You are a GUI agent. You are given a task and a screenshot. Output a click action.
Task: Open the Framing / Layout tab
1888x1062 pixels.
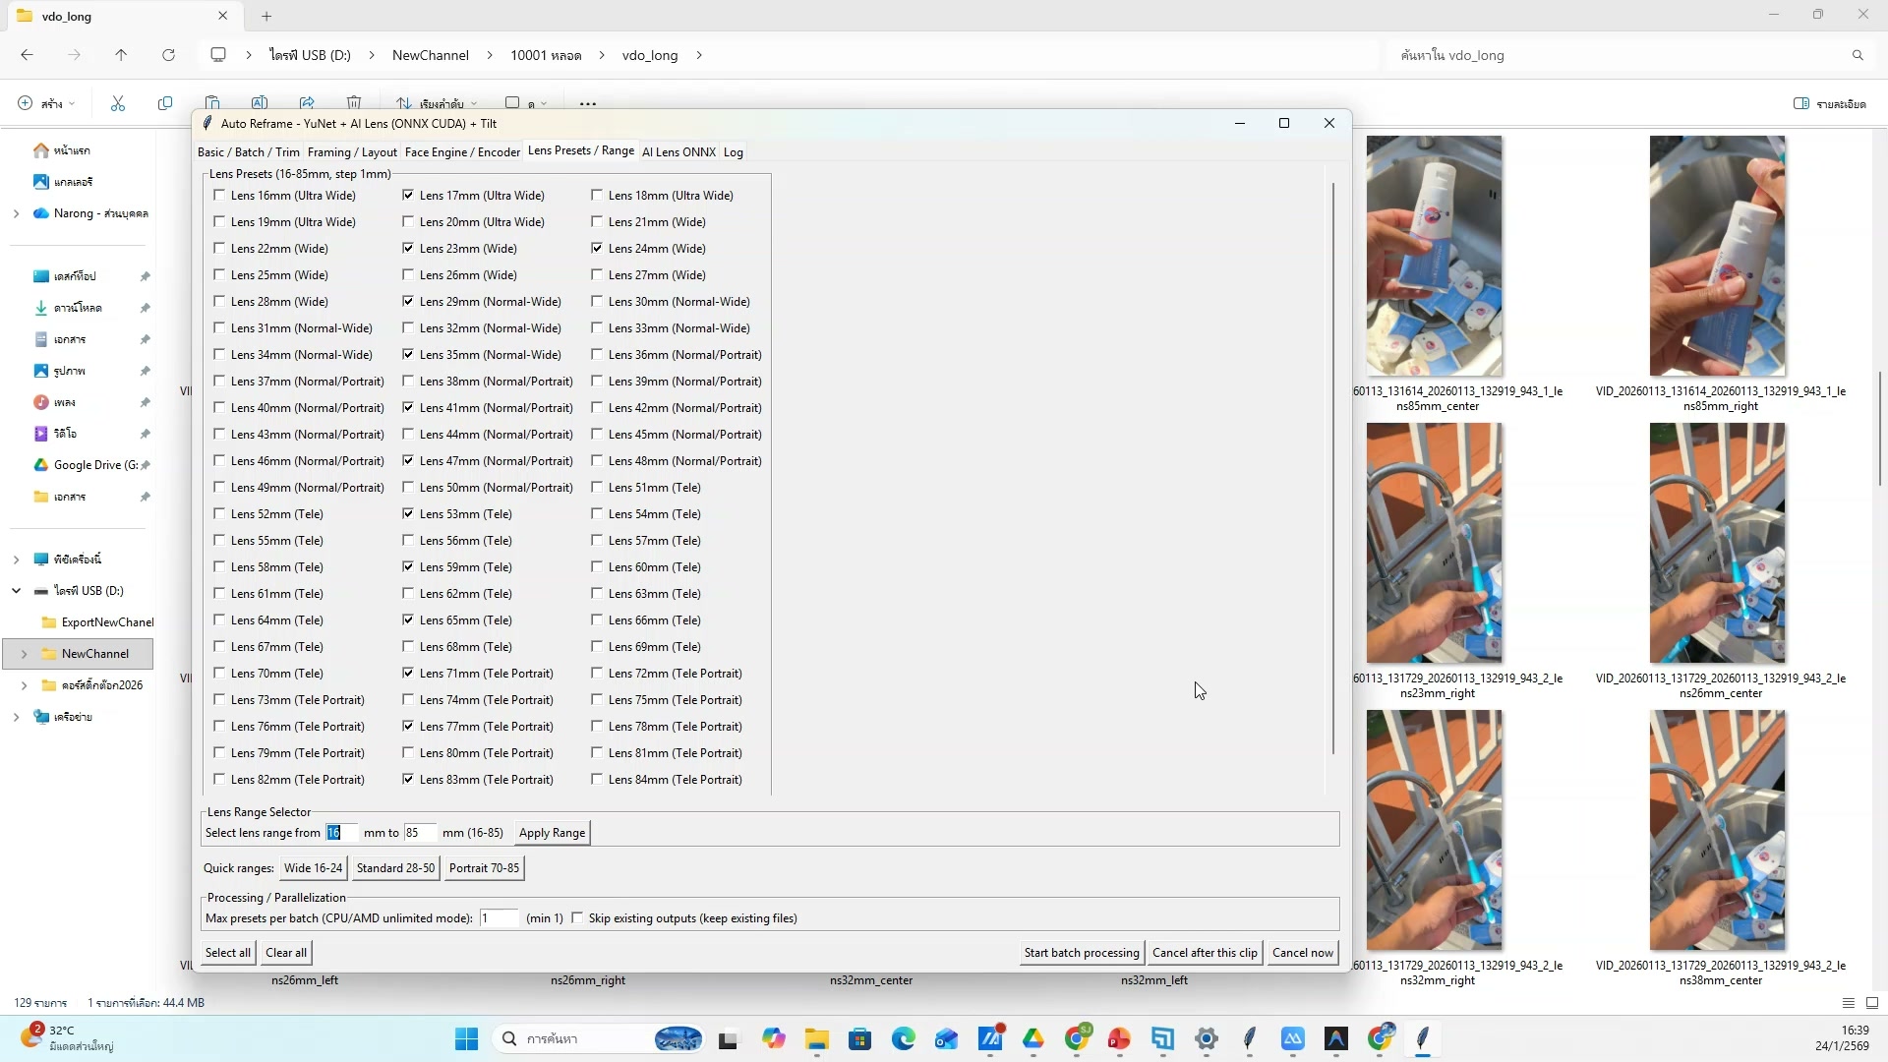coord(351,151)
